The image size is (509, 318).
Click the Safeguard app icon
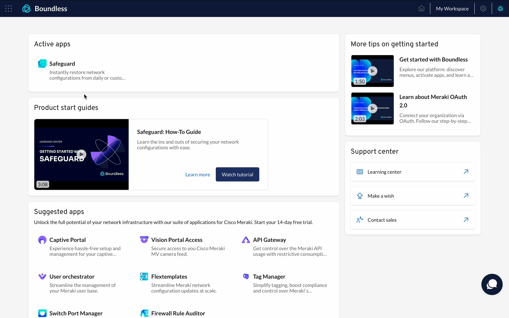click(42, 64)
